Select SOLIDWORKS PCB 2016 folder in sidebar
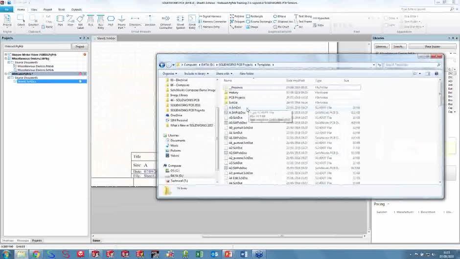 [x=185, y=105]
